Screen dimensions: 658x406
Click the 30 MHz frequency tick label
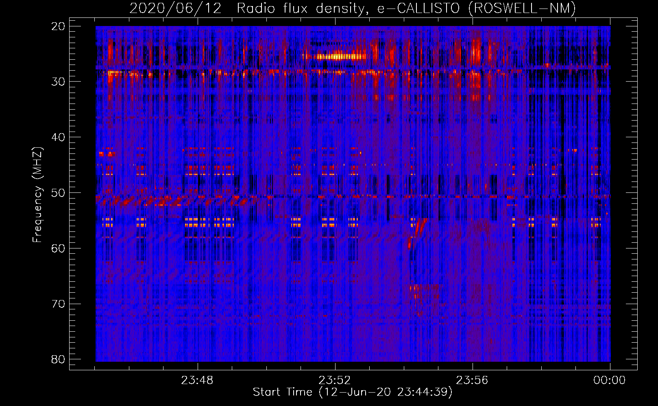tap(58, 82)
